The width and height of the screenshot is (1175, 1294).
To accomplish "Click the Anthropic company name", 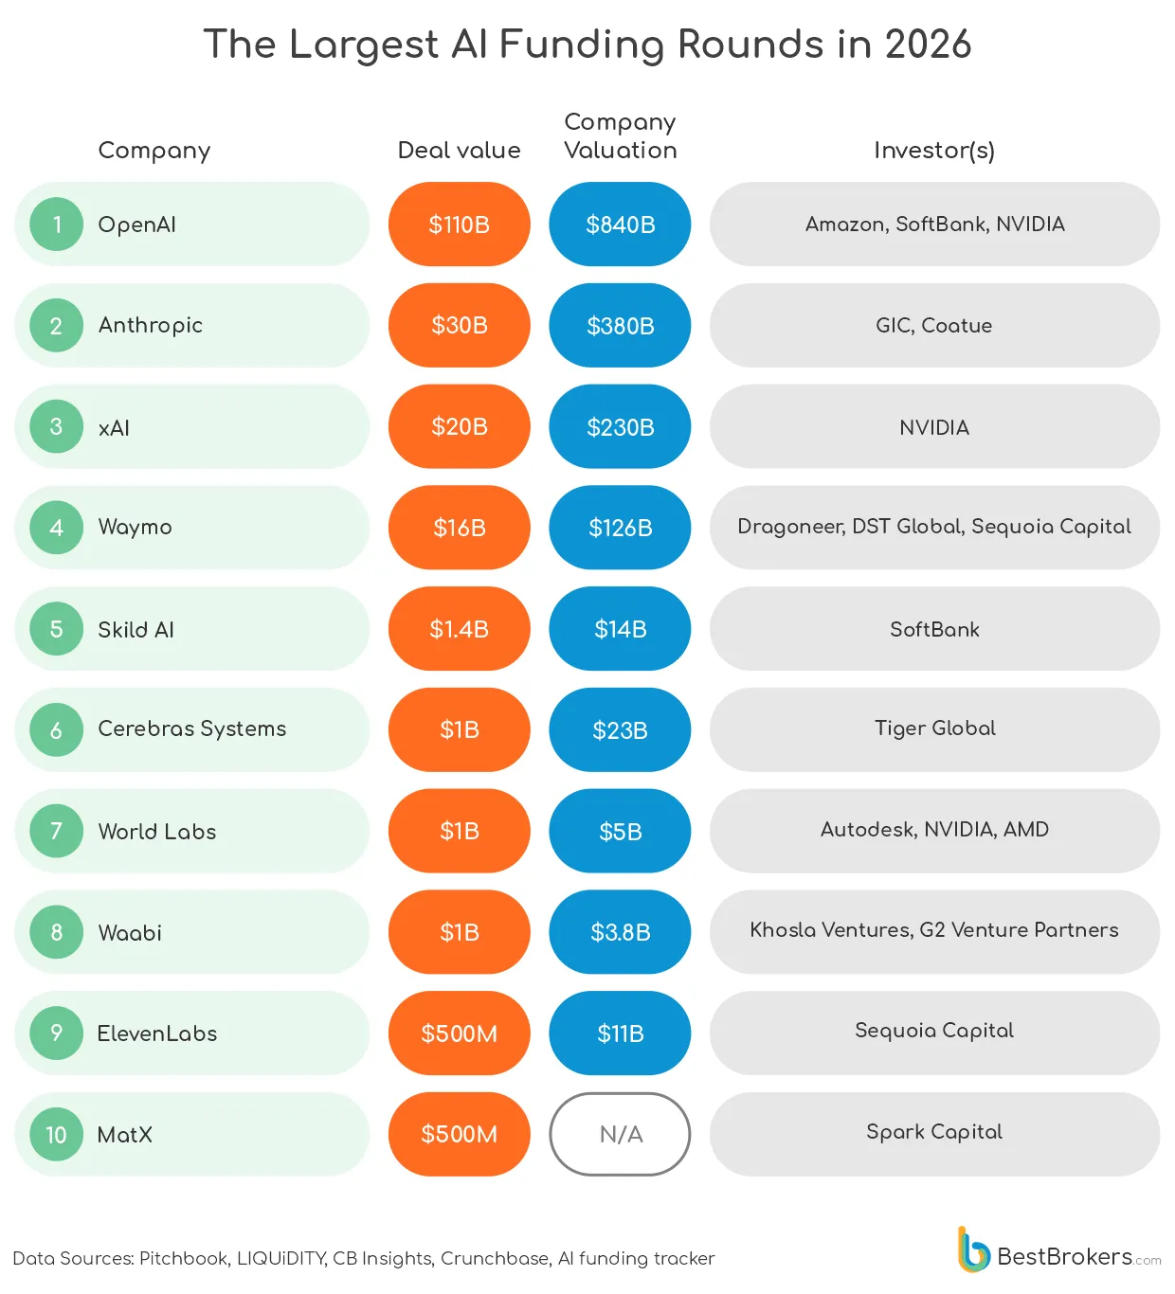I will tap(151, 326).
